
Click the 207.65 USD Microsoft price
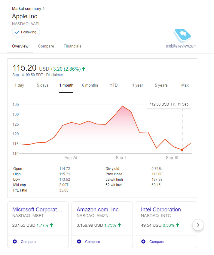tap(24, 225)
